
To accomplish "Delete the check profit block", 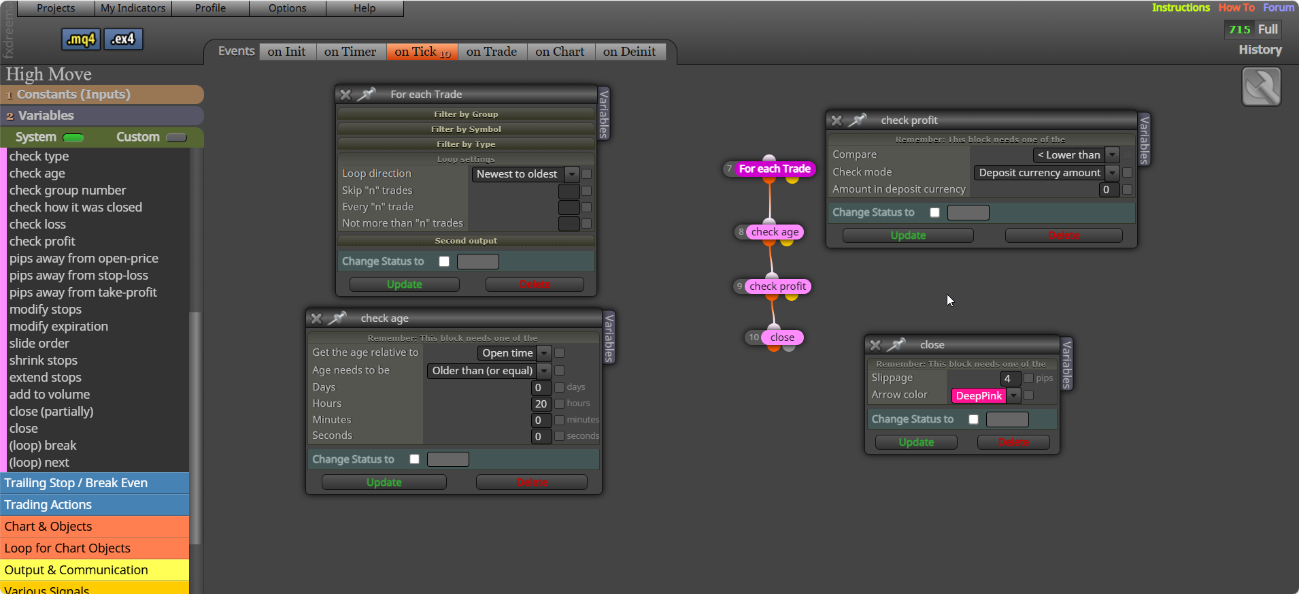I will pos(1064,235).
